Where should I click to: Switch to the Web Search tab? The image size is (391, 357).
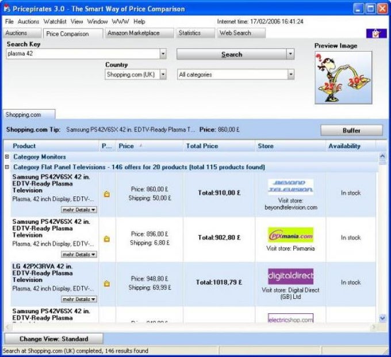click(241, 33)
